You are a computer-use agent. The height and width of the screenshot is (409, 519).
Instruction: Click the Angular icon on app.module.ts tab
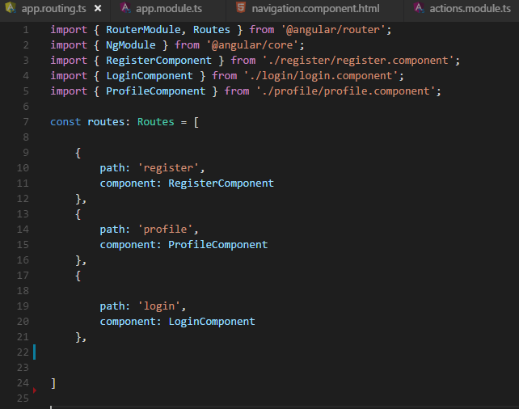[124, 8]
